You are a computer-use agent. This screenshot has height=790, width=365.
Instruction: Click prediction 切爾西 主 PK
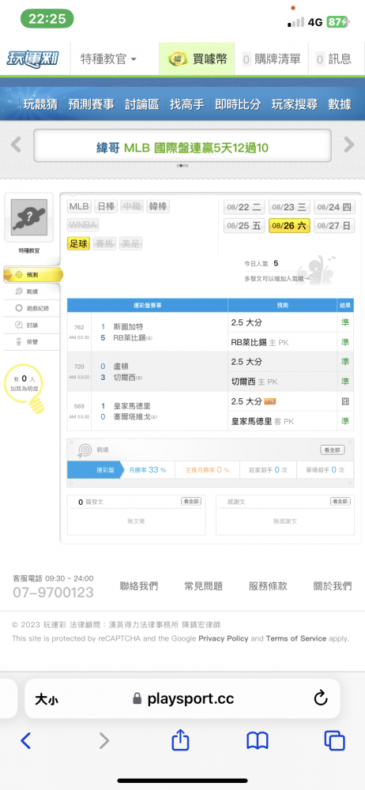[x=254, y=382]
